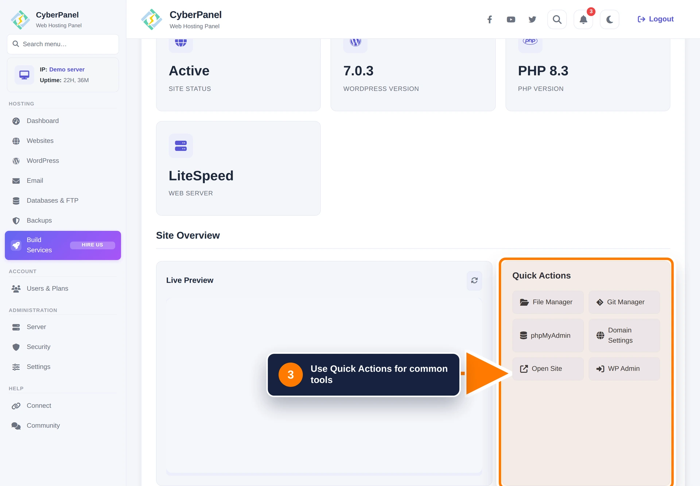Screen dimensions: 700x486
Task: Focus the Search menu input field
Action: [63, 44]
